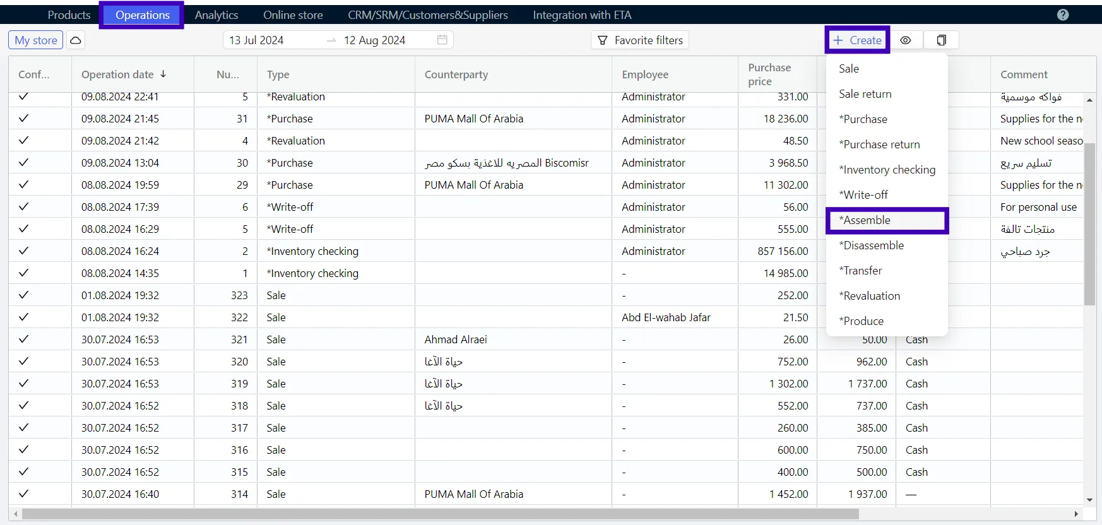Viewport: 1102px width, 525px height.
Task: Click the Operation date sort arrow
Action: [163, 74]
